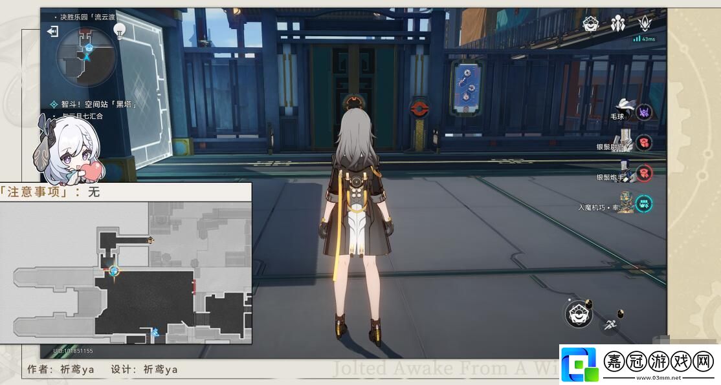Click the guide map thumbnail
721x385 pixels.
point(126,272)
